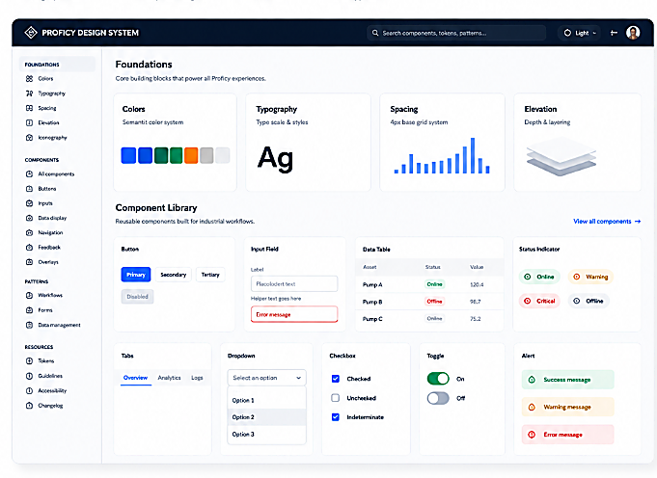Click the Typography sidebar icon
This screenshot has width=657, height=478.
[29, 93]
